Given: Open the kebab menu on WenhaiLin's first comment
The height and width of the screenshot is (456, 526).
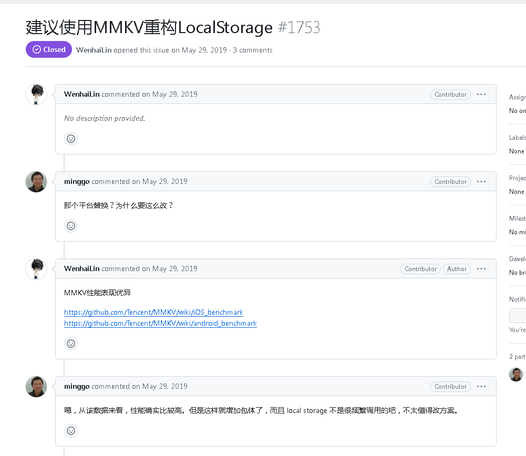Looking at the screenshot, I should point(481,94).
